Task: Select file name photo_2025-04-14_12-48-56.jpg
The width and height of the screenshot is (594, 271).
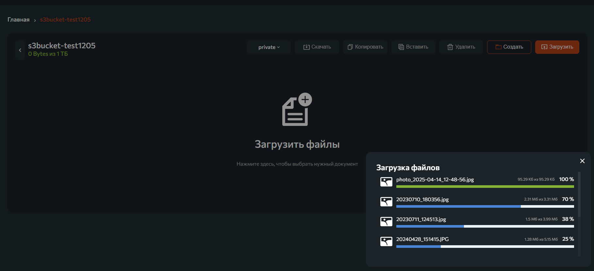Action: point(435,179)
